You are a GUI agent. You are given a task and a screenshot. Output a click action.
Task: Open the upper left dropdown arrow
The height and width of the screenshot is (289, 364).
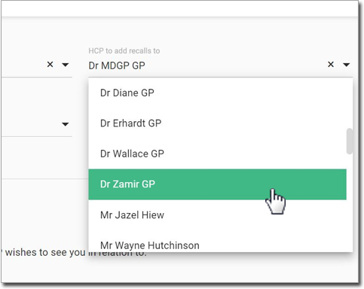[66, 65]
